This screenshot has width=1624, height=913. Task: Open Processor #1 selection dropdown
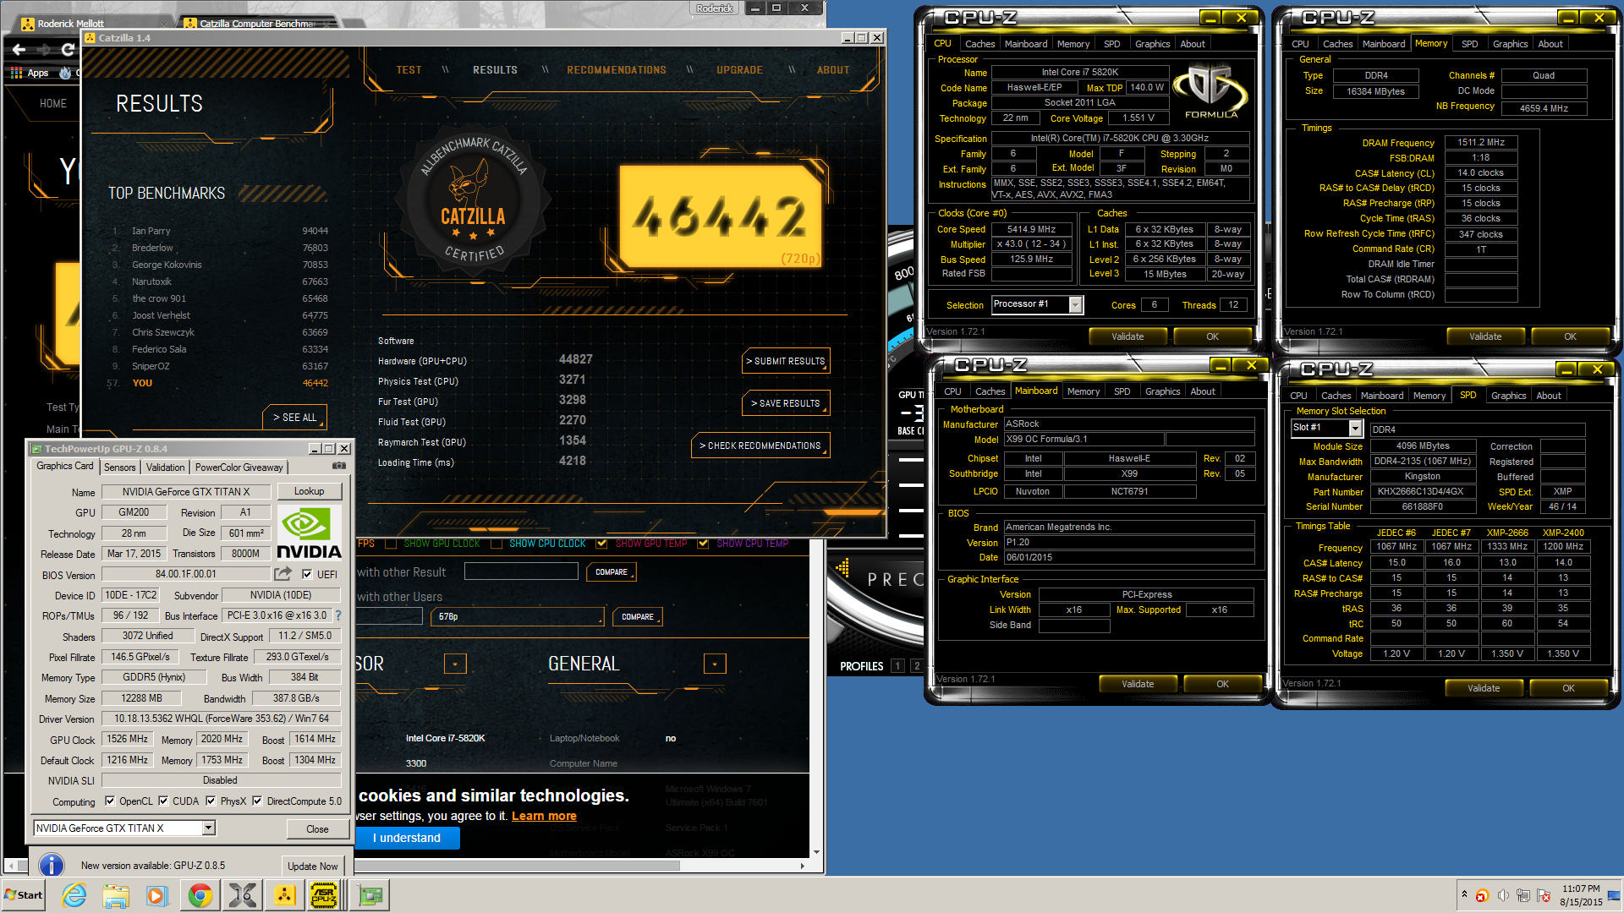[x=1075, y=304]
